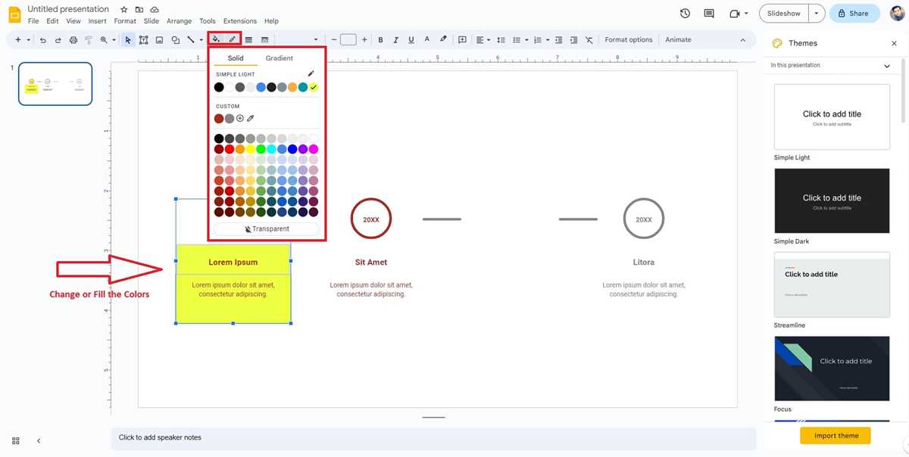The width and height of the screenshot is (909, 457).
Task: Switch to the Gradient tab
Action: point(279,58)
